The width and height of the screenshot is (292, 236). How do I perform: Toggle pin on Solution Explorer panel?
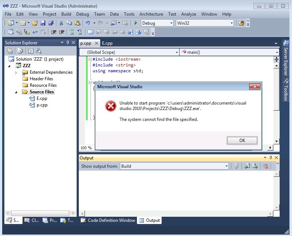(68, 43)
